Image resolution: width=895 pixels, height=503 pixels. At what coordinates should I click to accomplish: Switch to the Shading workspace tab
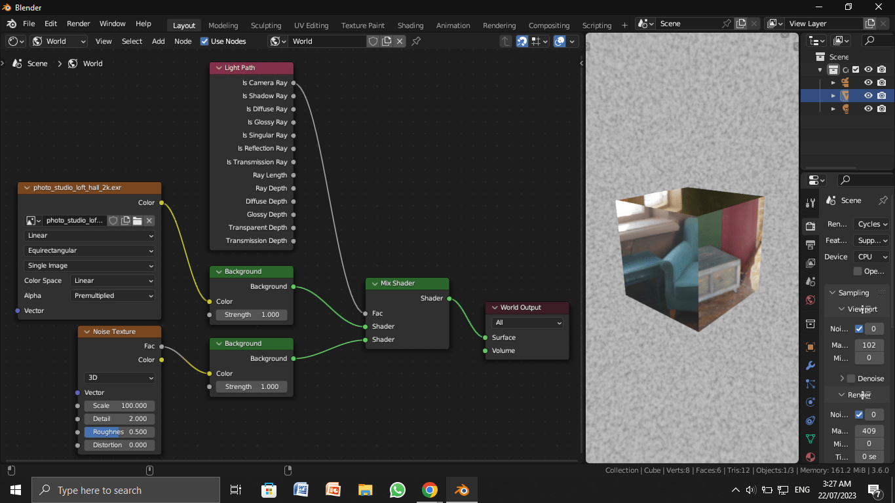click(x=410, y=26)
